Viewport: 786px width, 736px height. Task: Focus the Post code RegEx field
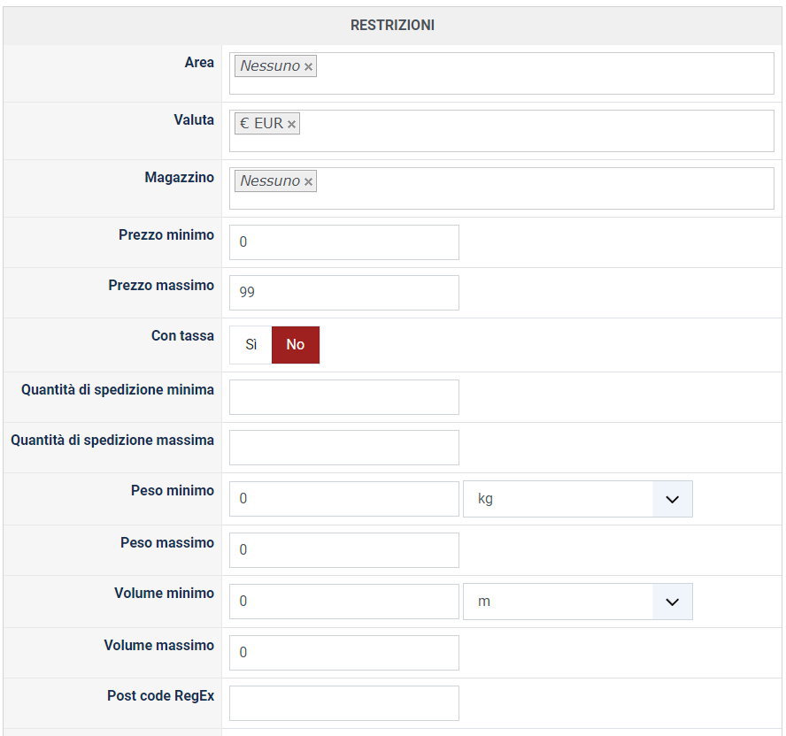tap(343, 703)
